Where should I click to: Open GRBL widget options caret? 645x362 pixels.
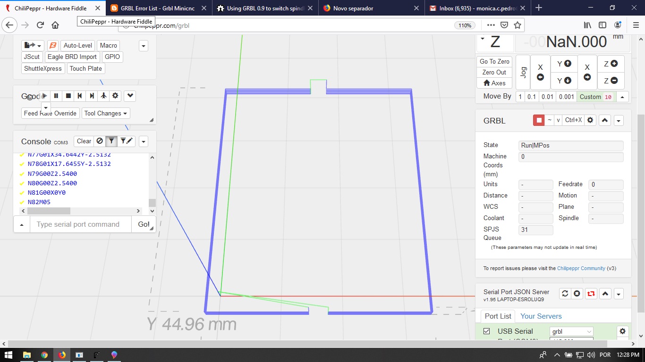619,121
